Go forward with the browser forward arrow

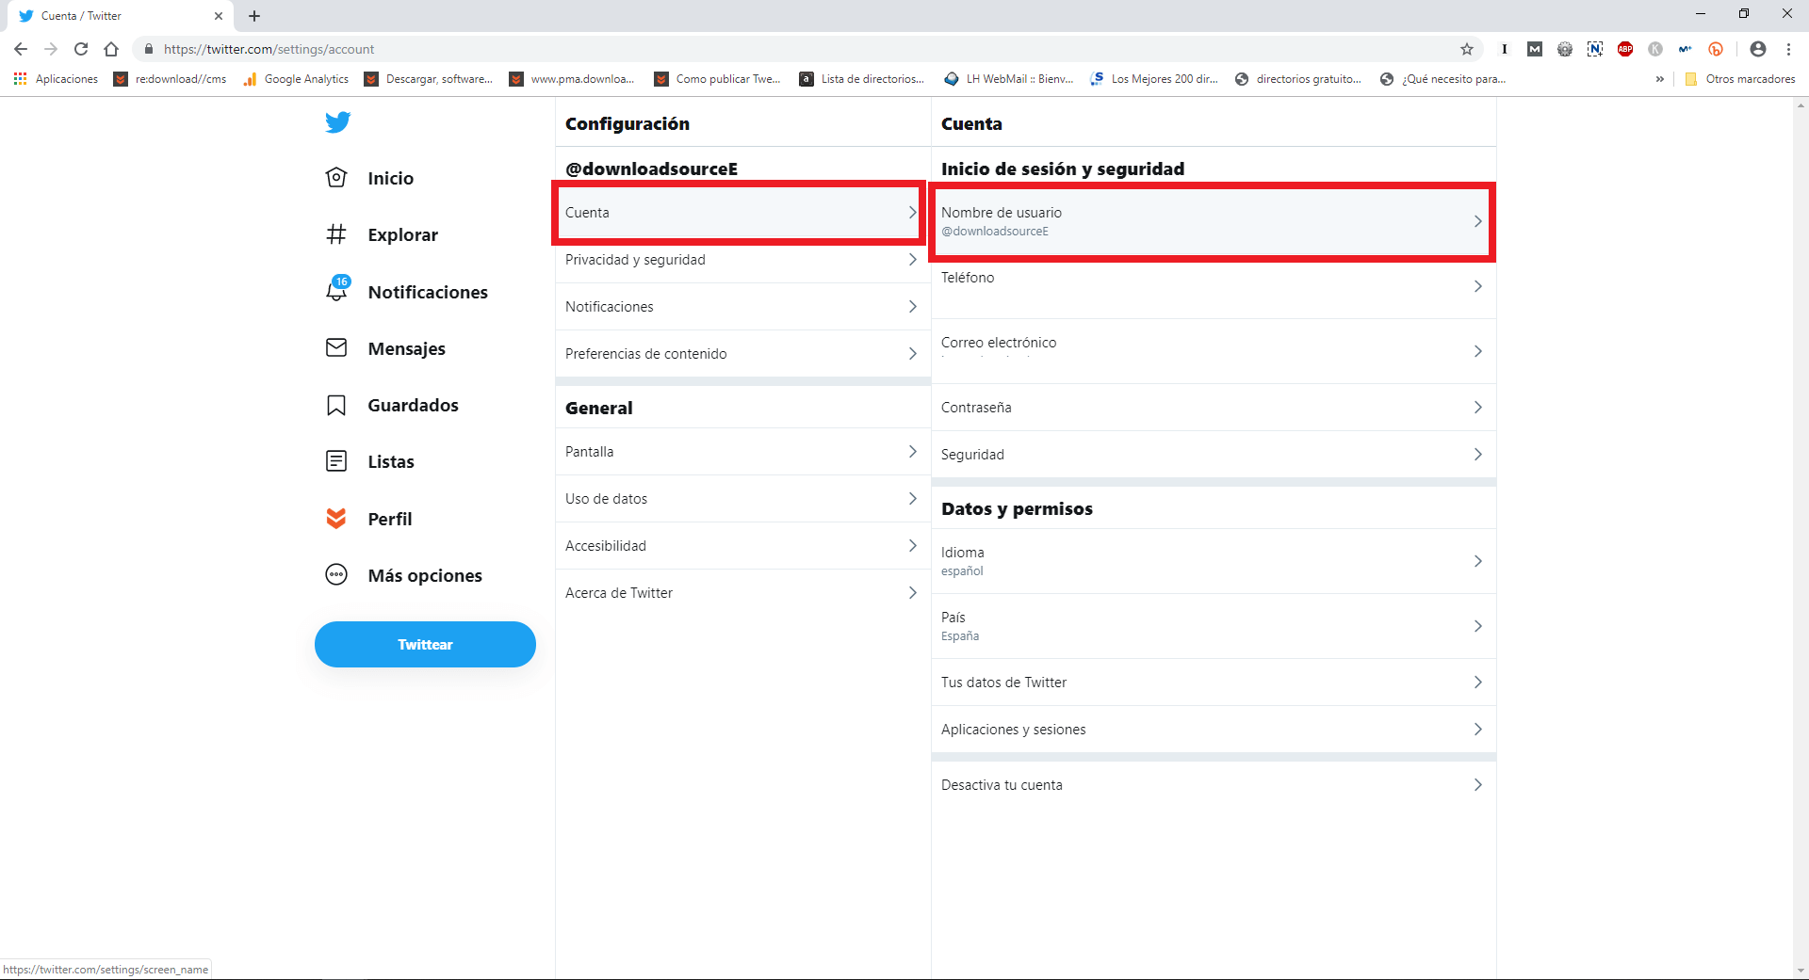tap(51, 49)
